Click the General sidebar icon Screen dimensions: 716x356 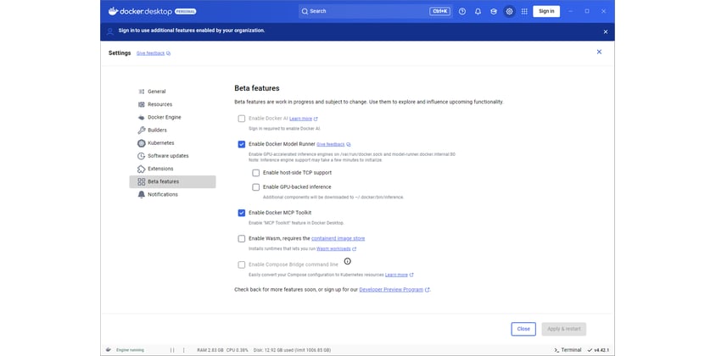[x=142, y=92]
